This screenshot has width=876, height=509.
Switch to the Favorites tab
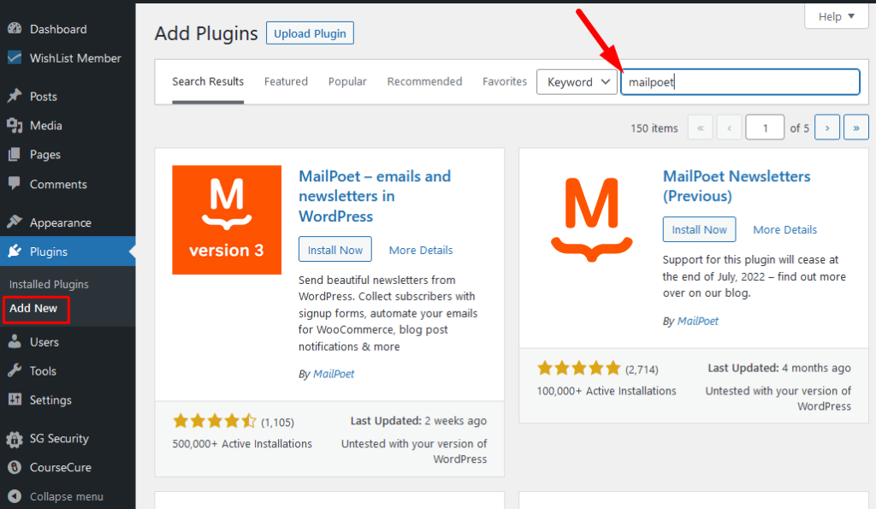(505, 81)
